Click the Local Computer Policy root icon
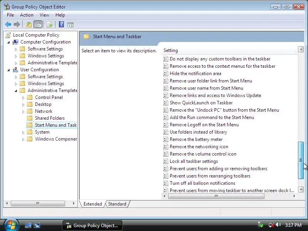The height and width of the screenshot is (231, 308). pos(8,35)
